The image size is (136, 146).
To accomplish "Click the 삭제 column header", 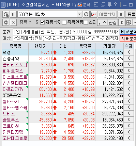I will point(129,46).
